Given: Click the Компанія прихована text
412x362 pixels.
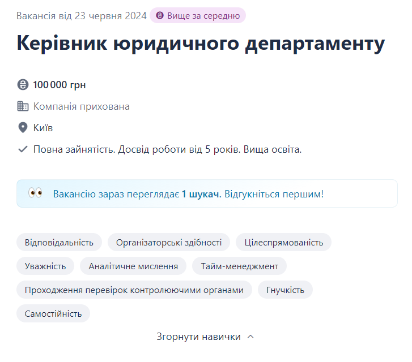Looking at the screenshot, I should click(82, 106).
